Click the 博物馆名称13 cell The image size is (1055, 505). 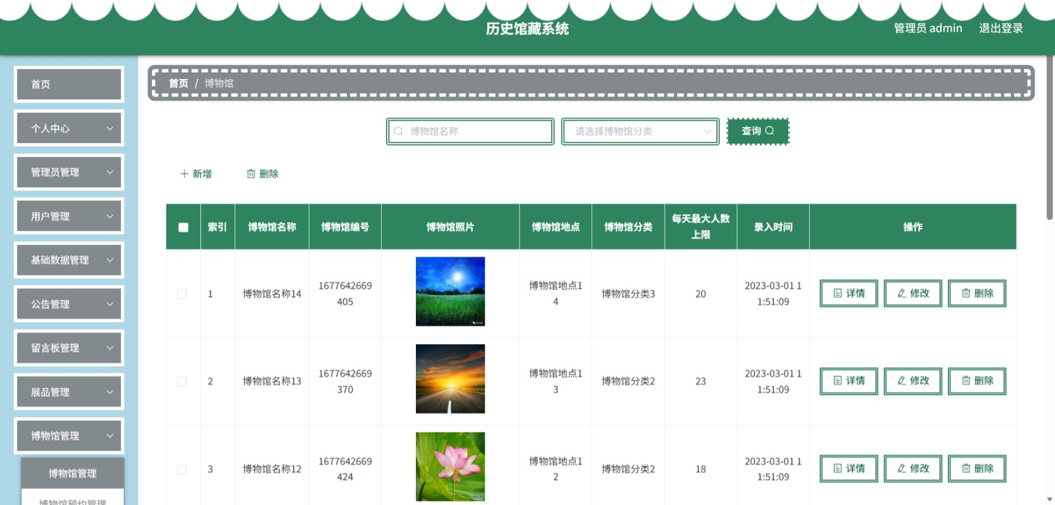point(272,381)
